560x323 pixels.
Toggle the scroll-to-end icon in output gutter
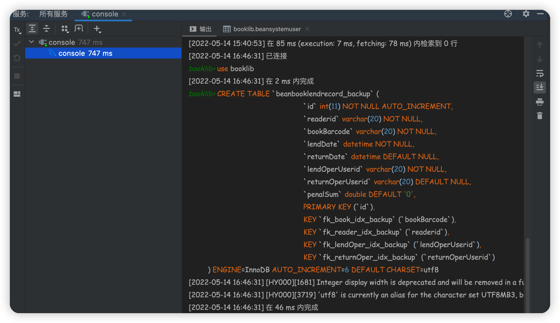point(540,87)
